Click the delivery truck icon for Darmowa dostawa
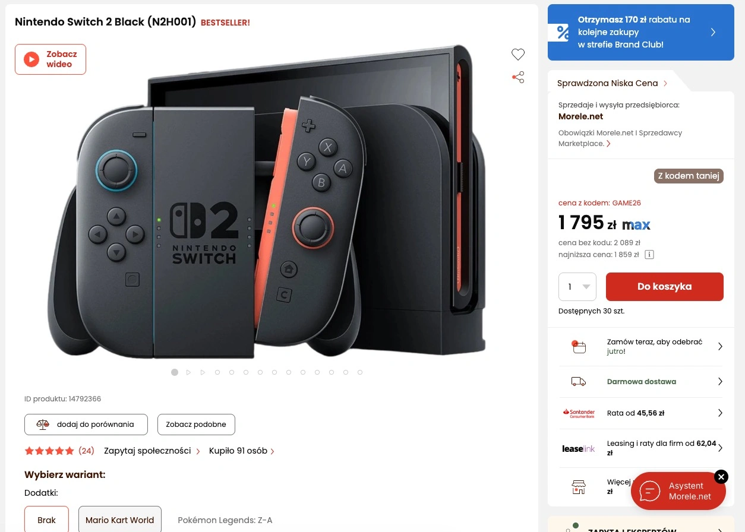Image resolution: width=745 pixels, height=532 pixels. 579,382
